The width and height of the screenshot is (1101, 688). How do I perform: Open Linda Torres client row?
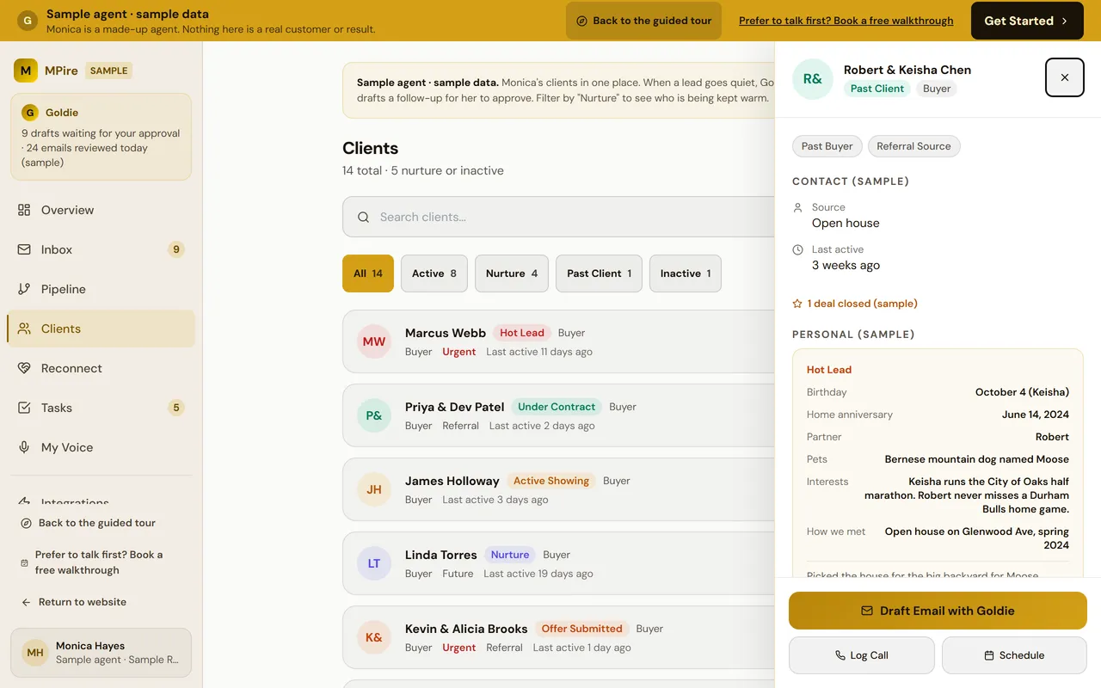559,563
